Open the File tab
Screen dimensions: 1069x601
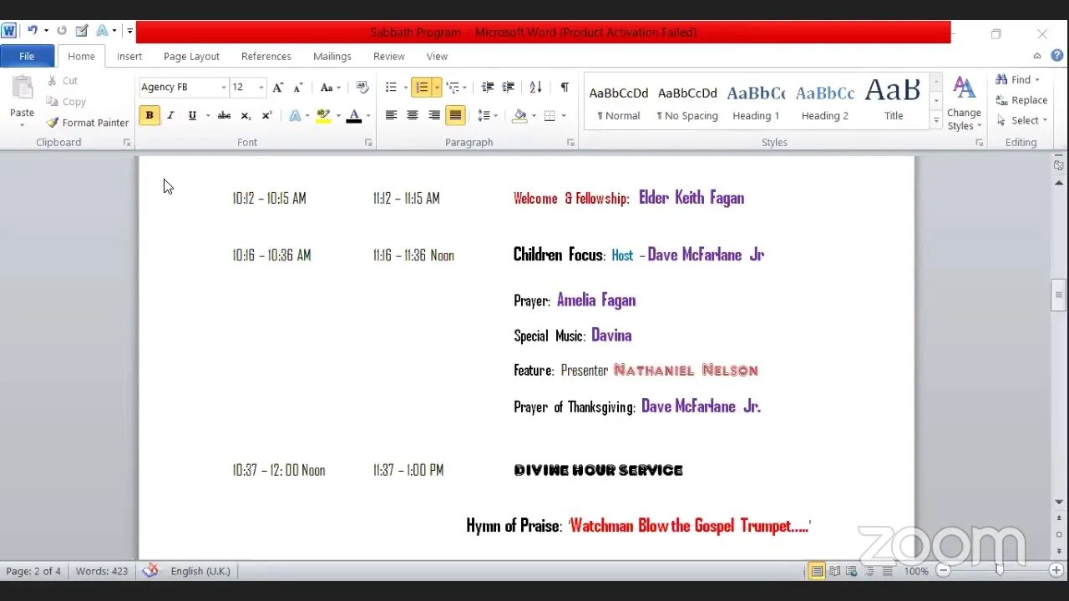(x=27, y=56)
